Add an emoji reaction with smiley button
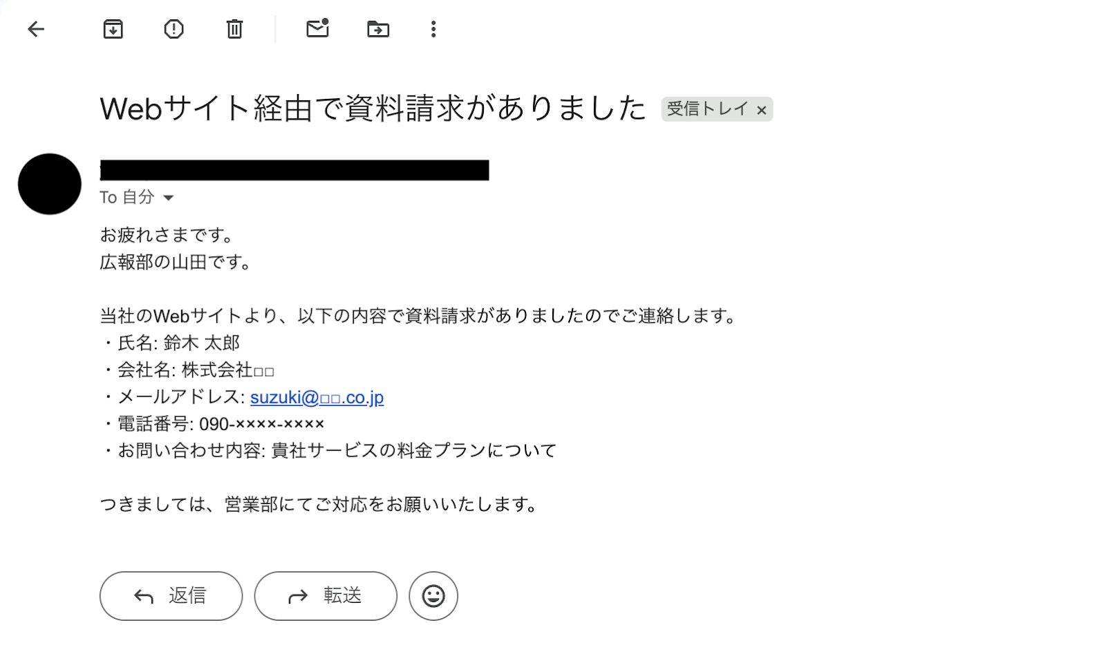 click(x=433, y=596)
